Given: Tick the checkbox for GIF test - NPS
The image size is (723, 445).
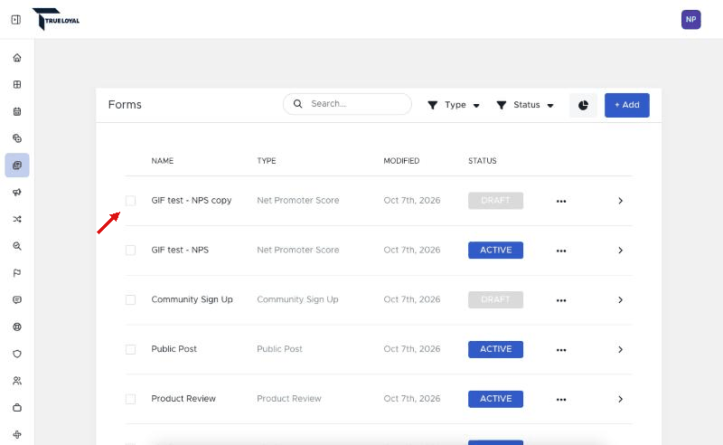Looking at the screenshot, I should [x=130, y=251].
